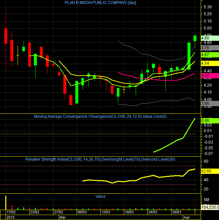Viewport: 219px width, 220px height.
Task: Click the gray 4.76 upper band tag
Action: coord(210,48)
